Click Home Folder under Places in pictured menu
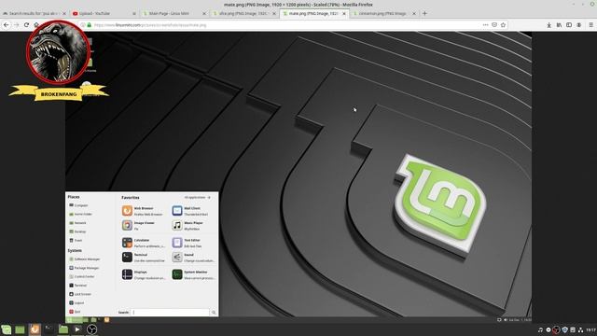Viewport: 597px width, 336px height. pyautogui.click(x=81, y=214)
